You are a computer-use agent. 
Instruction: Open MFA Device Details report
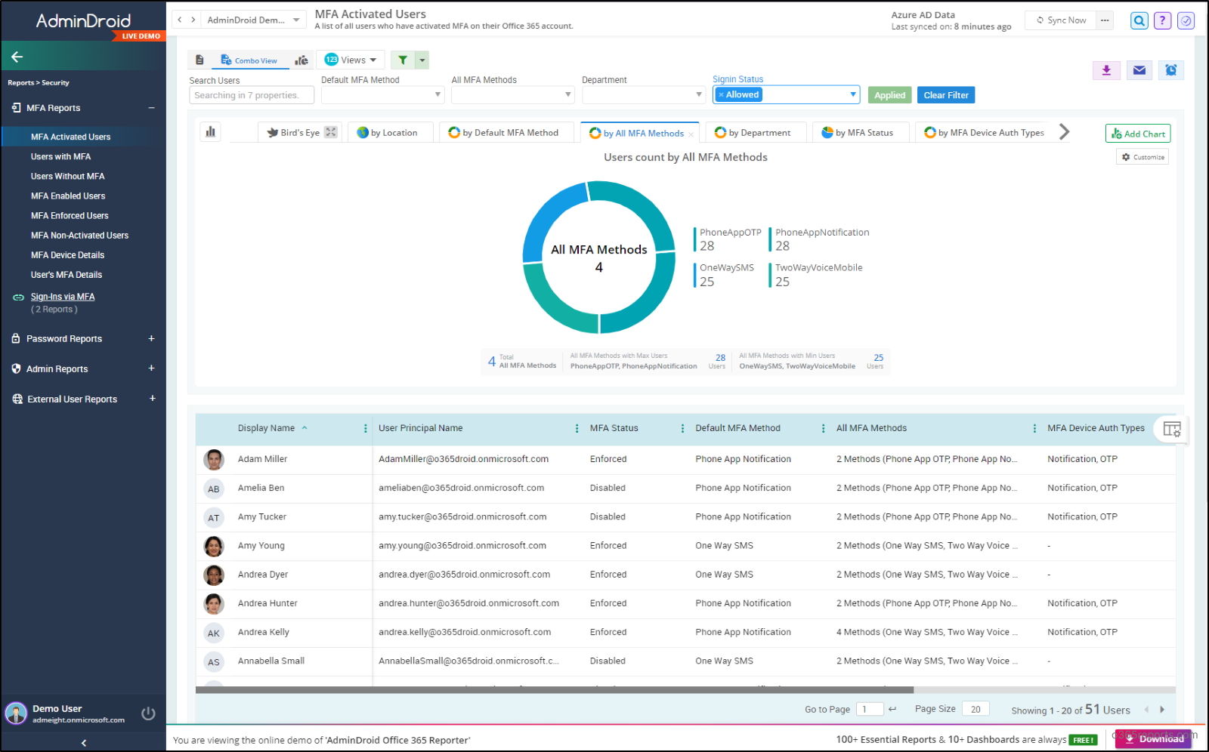[x=67, y=255]
